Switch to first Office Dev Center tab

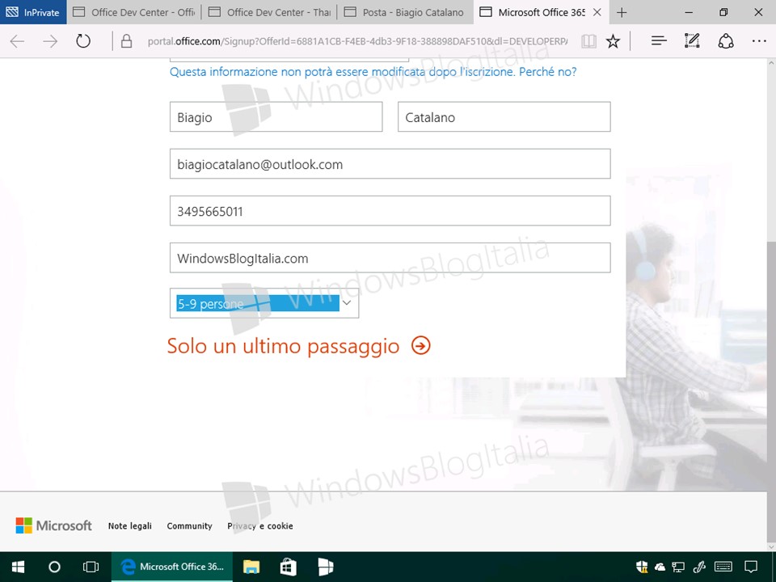click(x=134, y=12)
